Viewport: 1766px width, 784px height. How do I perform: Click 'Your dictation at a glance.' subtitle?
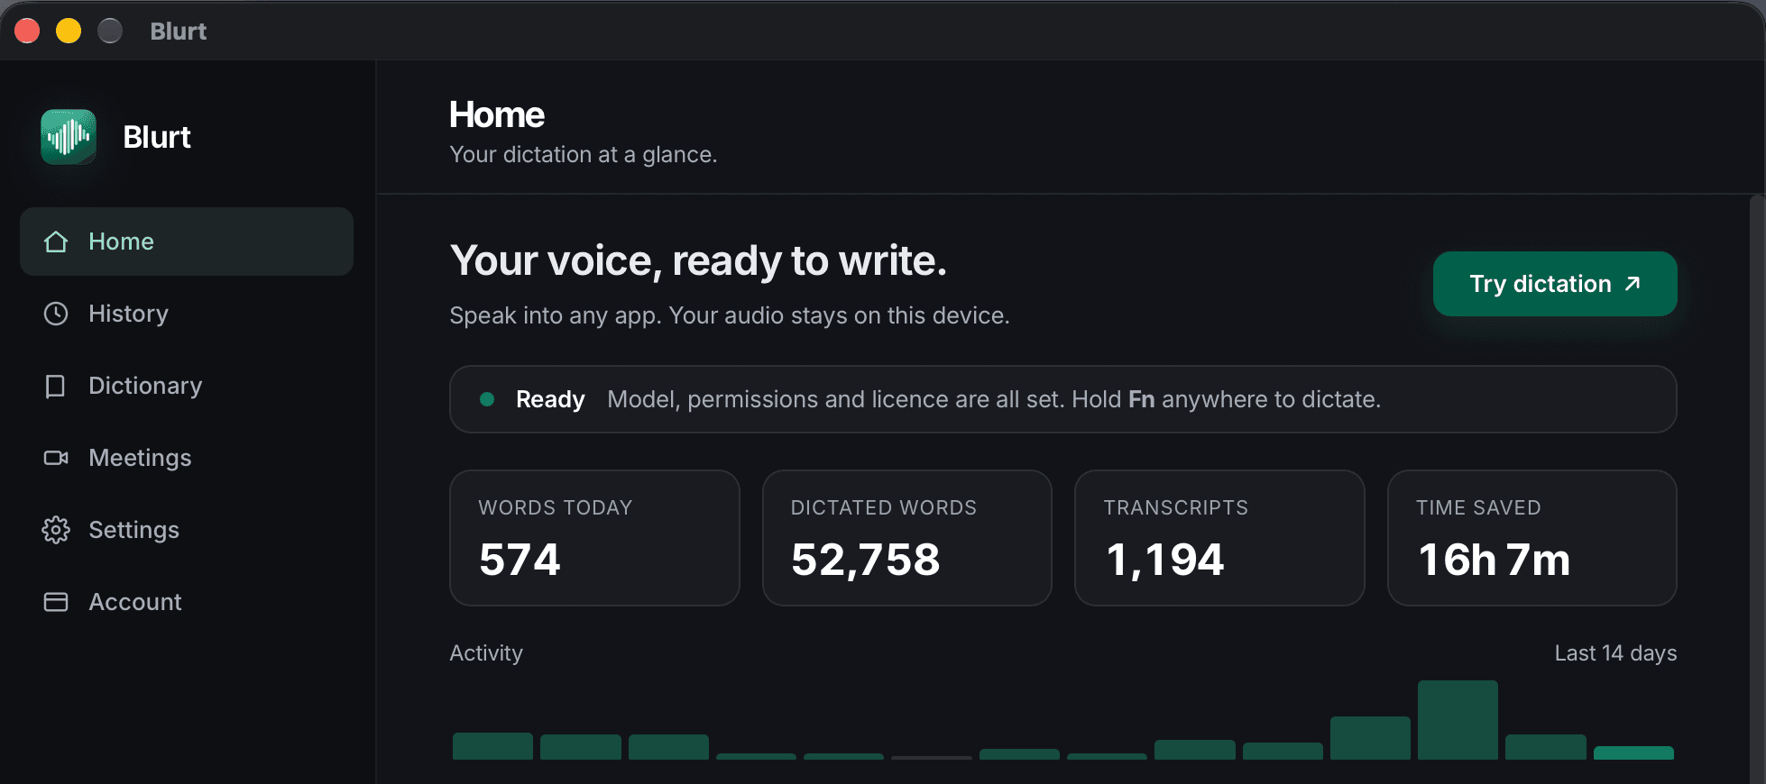click(x=584, y=155)
